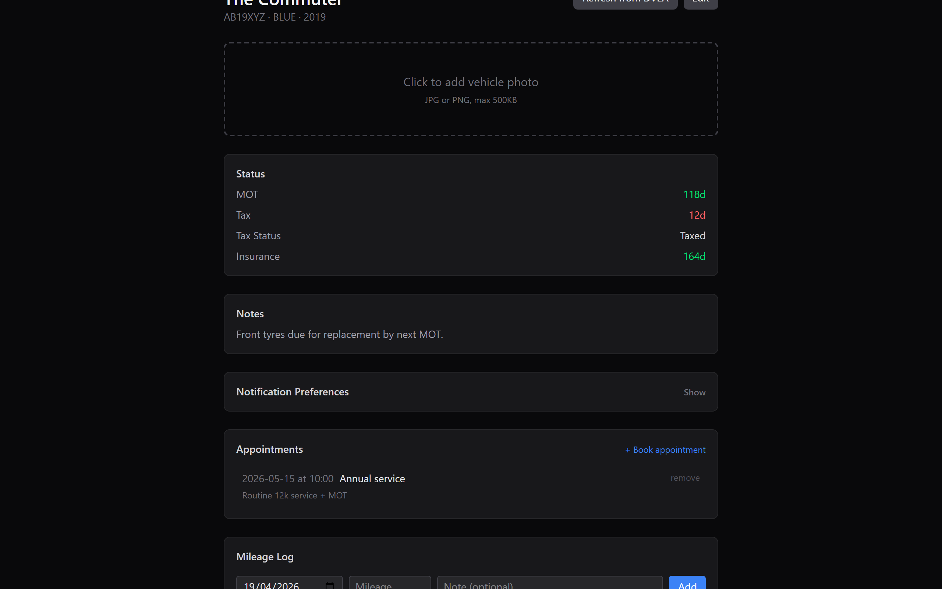Show the Notification Preferences section

click(x=694, y=392)
